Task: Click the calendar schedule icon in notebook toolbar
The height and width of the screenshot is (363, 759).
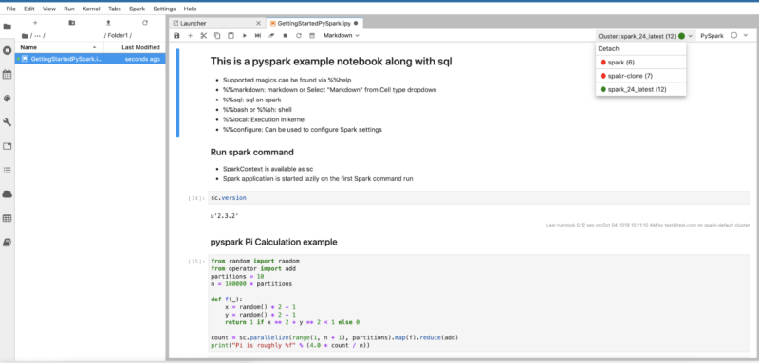Action: point(312,36)
